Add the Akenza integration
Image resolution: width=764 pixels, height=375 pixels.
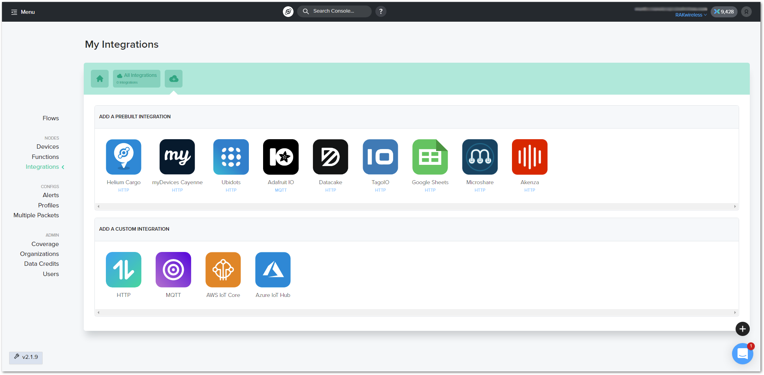pyautogui.click(x=530, y=157)
